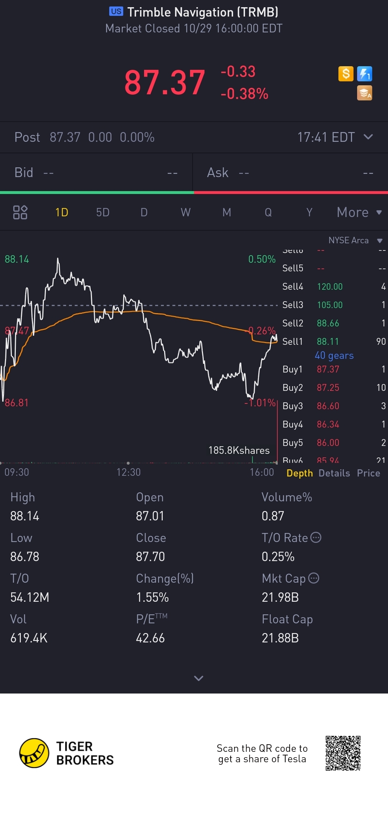The image size is (388, 813).
Task: Tap the 185.8Kshares volume label
Action: pos(239,450)
